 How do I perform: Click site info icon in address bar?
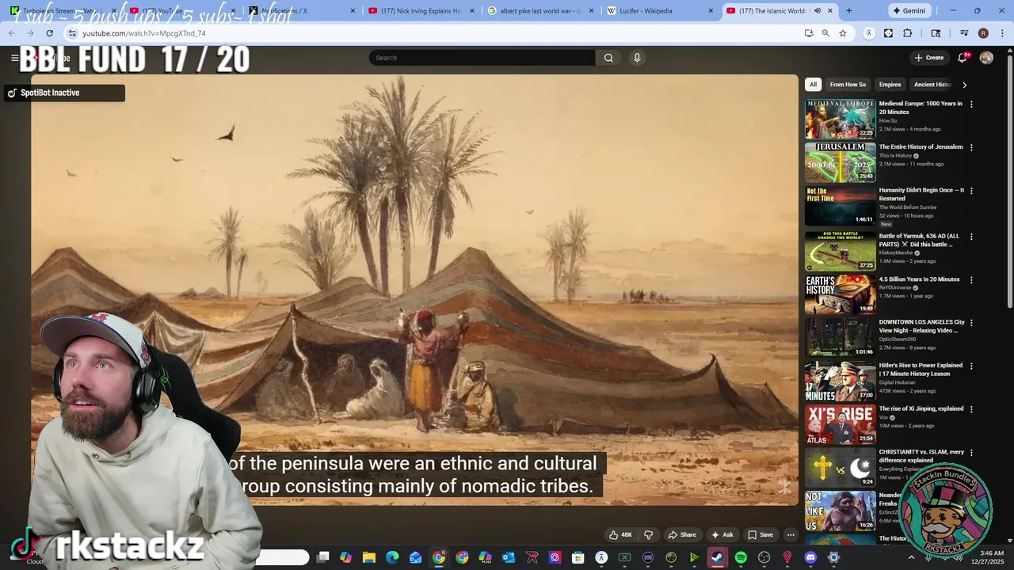click(x=72, y=33)
